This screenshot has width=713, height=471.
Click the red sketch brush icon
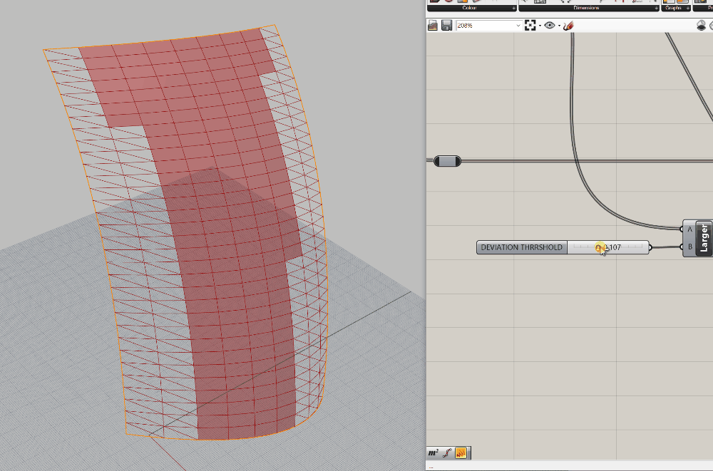[568, 26]
